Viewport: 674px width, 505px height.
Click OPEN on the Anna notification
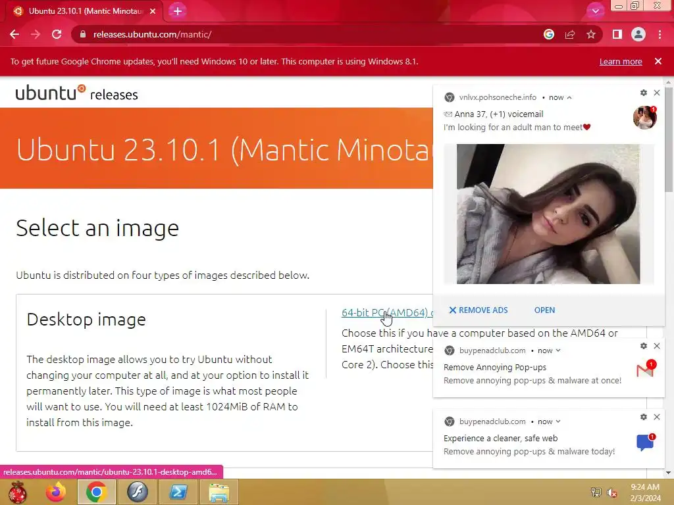[544, 310]
